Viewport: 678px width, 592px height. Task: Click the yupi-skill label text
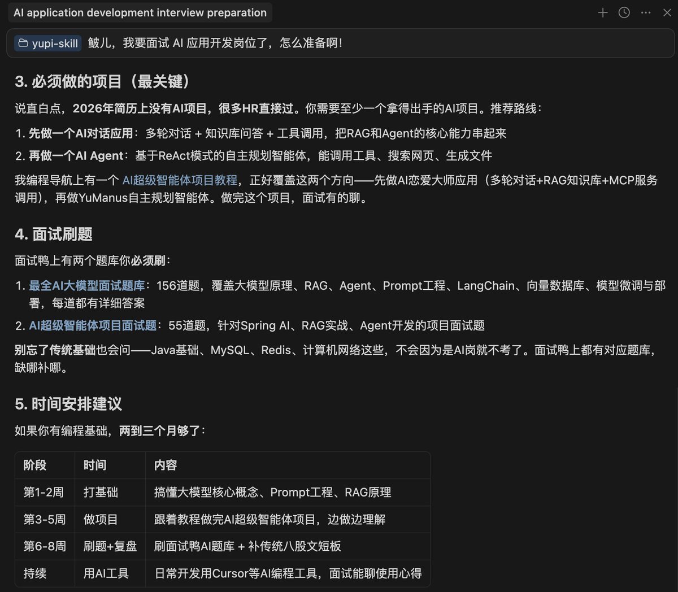coord(55,43)
